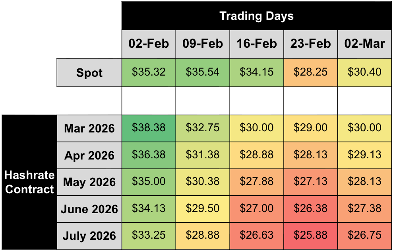Click the $30.40 Spot cell
The height and width of the screenshot is (251, 393).
364,72
